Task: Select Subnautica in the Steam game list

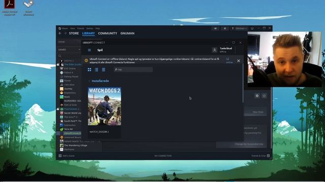Action: 70,125
